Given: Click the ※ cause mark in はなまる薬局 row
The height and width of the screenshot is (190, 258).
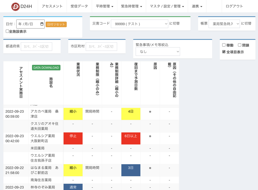Looking at the screenshot, I should 150,168.
